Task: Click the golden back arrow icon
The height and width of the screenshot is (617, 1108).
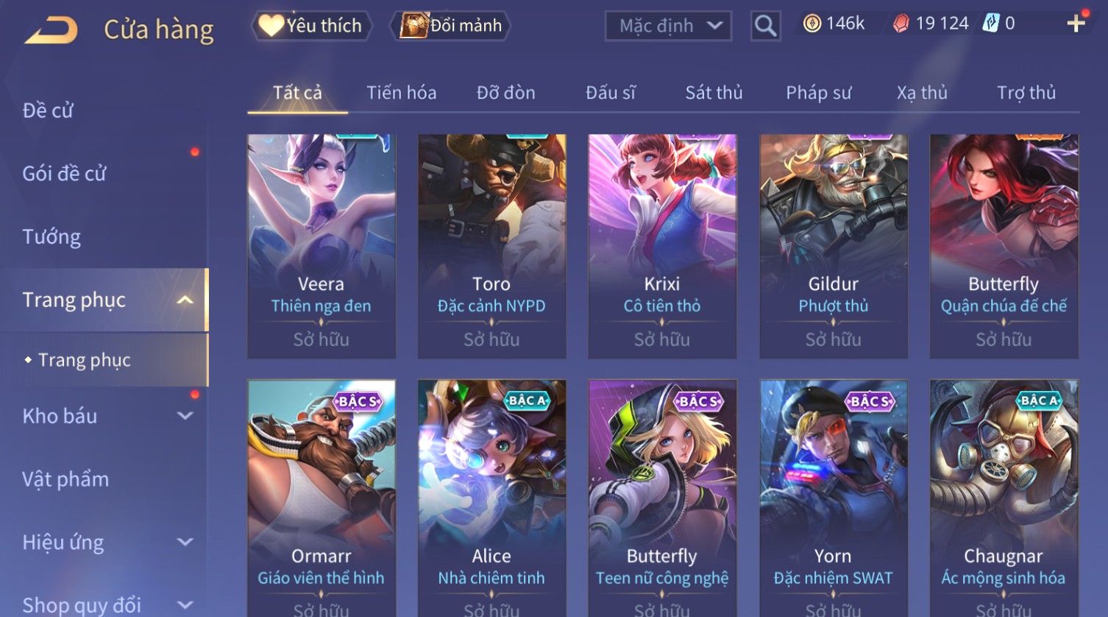Action: [x=51, y=30]
